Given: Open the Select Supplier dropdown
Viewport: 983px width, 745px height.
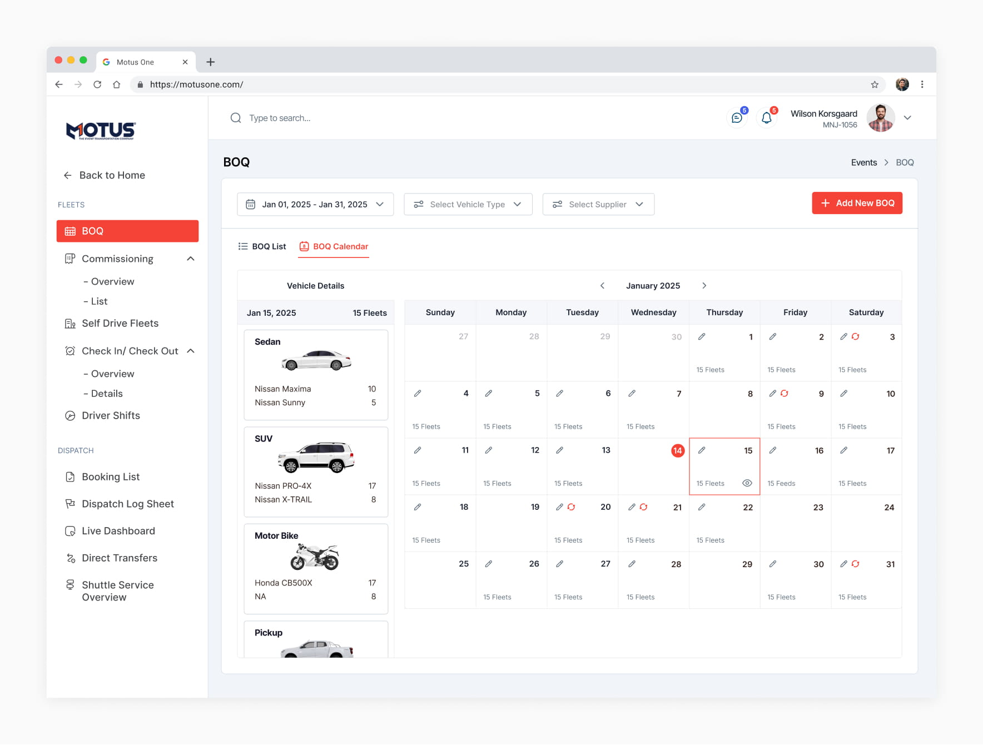Looking at the screenshot, I should (598, 205).
